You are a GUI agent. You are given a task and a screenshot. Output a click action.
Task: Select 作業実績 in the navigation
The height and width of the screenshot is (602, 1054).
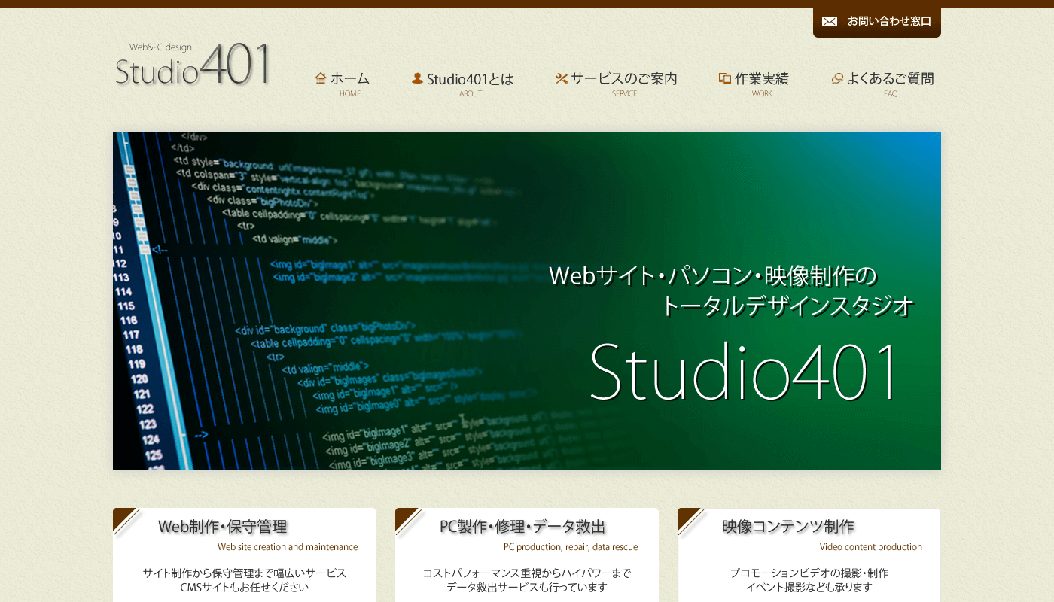click(762, 79)
